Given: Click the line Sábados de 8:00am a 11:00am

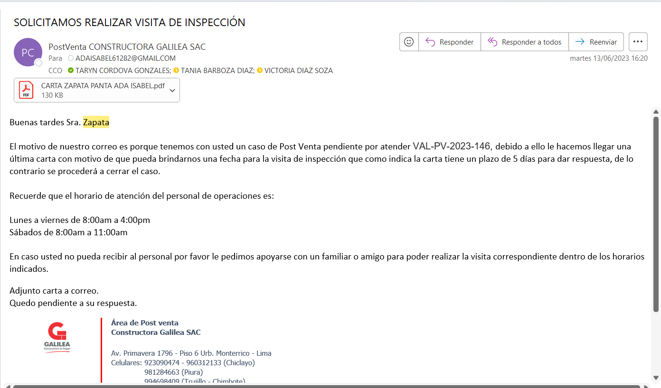Looking at the screenshot, I should click(68, 232).
